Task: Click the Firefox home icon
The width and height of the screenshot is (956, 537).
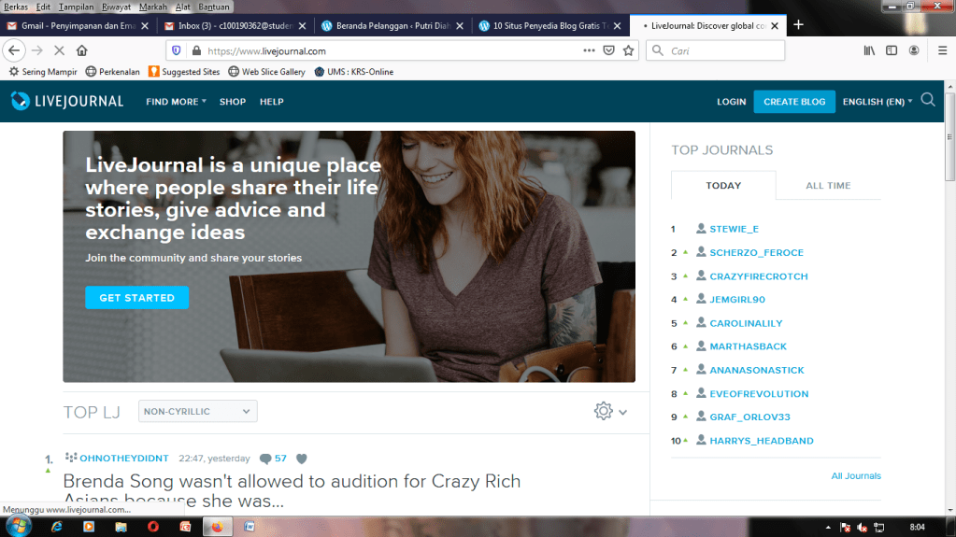Action: (82, 50)
